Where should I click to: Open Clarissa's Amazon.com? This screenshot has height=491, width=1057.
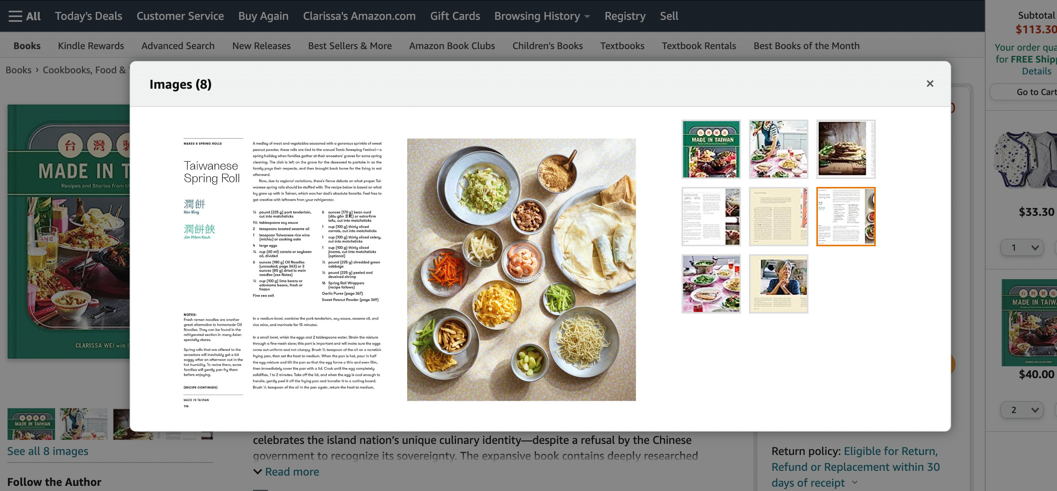point(359,16)
